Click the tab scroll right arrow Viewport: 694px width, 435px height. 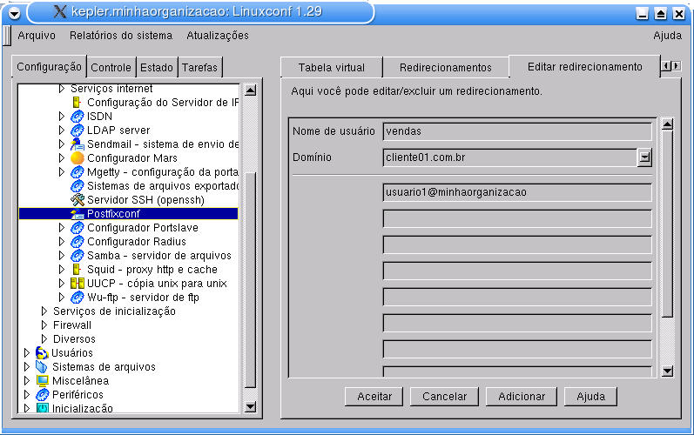tap(676, 66)
